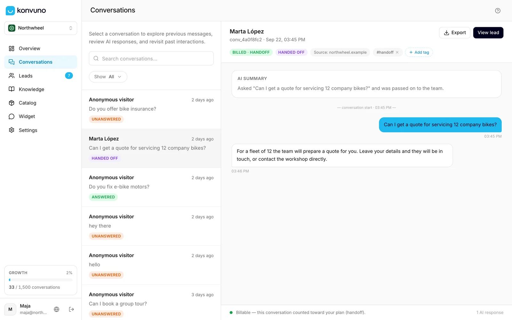Click the AI reply about fleet of 12
512x320 pixels.
point(342,155)
